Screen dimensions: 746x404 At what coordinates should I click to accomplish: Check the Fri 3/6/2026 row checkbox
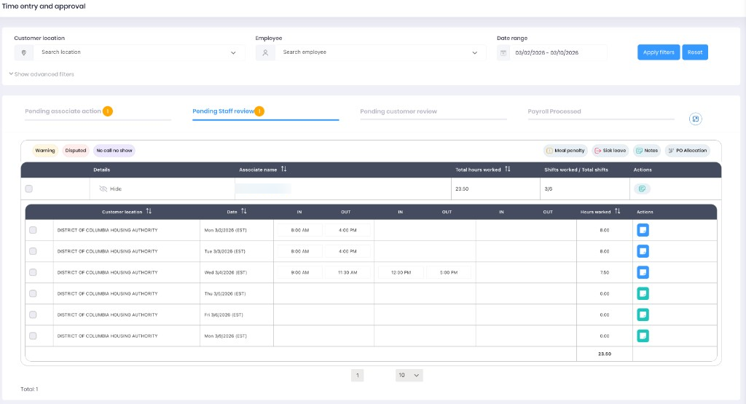coord(33,314)
